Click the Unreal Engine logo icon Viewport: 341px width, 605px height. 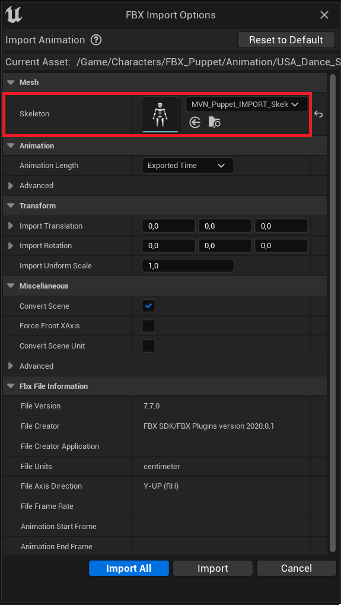click(14, 15)
